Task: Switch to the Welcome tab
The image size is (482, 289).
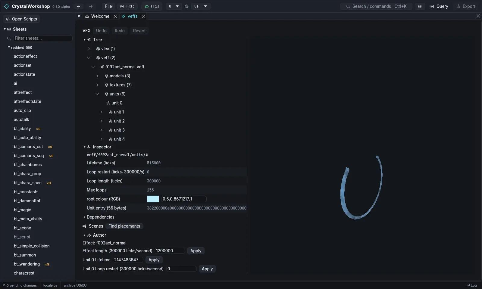Action: (97, 16)
